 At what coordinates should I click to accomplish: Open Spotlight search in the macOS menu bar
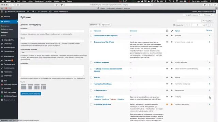click(x=211, y=1)
